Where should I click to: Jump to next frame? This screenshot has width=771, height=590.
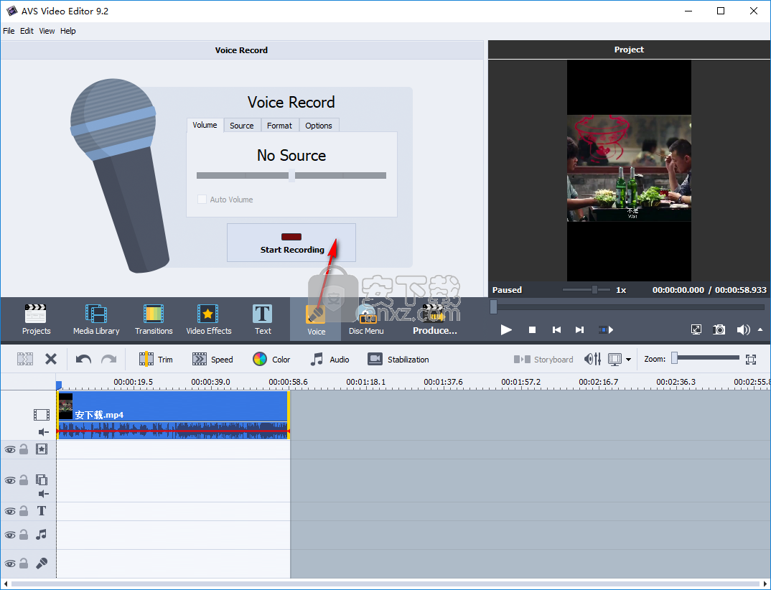(580, 330)
